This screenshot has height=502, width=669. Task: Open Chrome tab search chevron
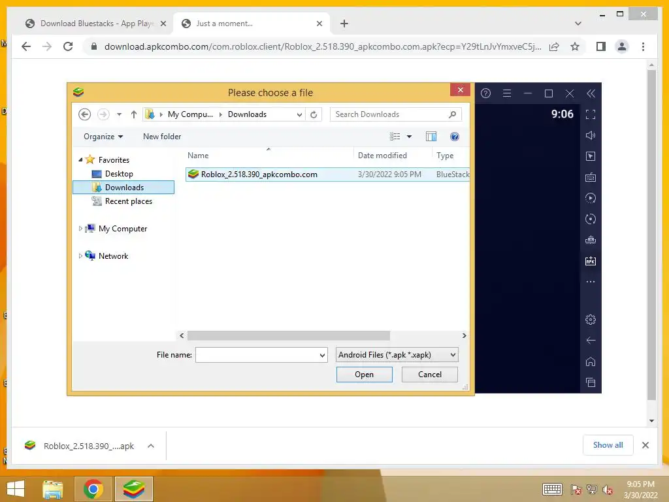578,24
